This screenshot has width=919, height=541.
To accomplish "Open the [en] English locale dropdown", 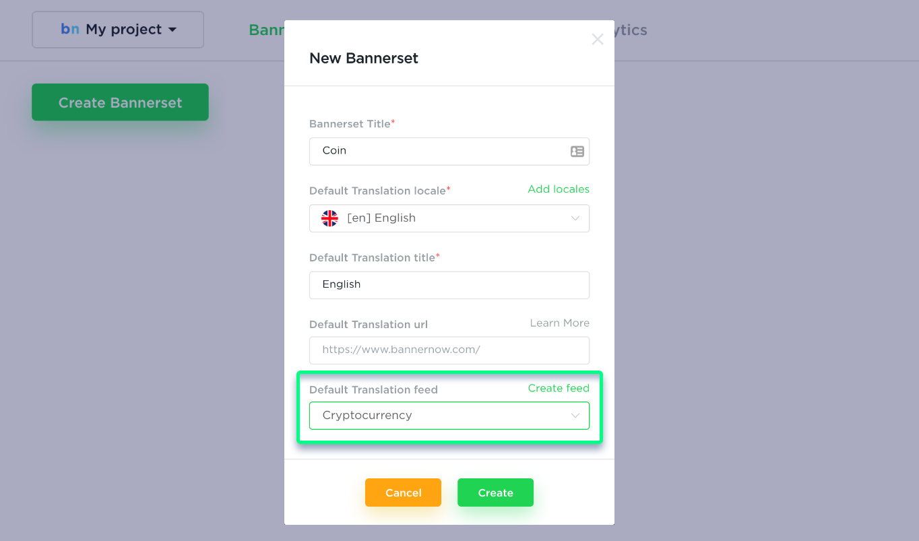I will (449, 218).
